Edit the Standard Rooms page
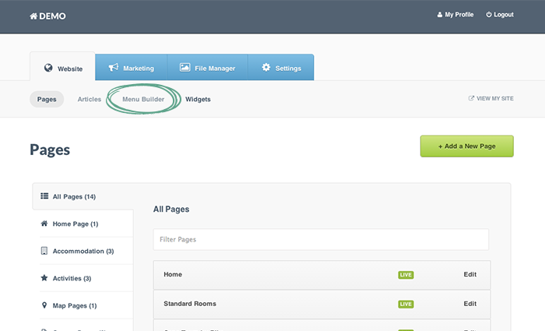Screen dimensions: 545x331 point(469,304)
